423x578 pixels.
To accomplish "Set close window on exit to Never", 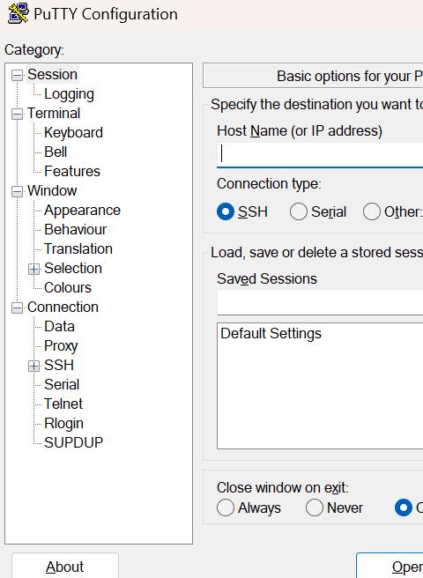I will (315, 508).
